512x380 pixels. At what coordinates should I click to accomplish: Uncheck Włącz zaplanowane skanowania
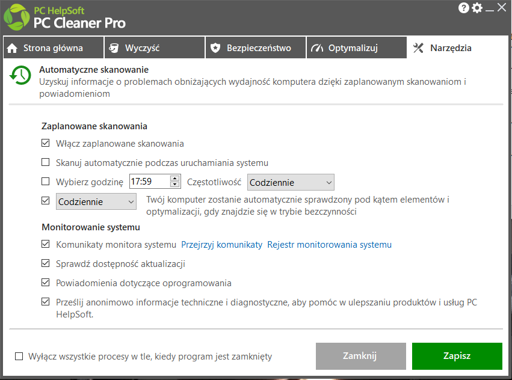pyautogui.click(x=45, y=143)
